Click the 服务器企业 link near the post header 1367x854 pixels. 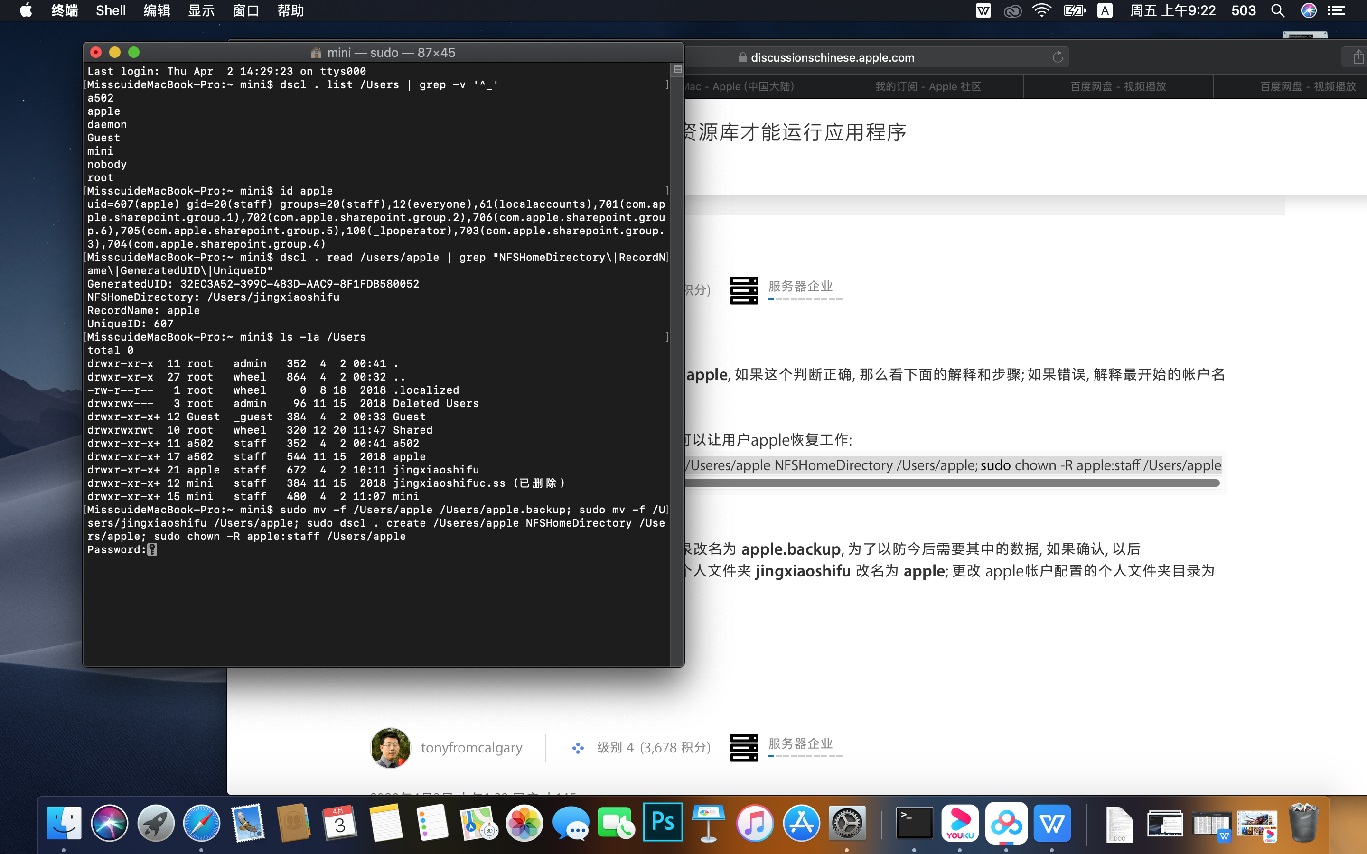[x=800, y=286]
